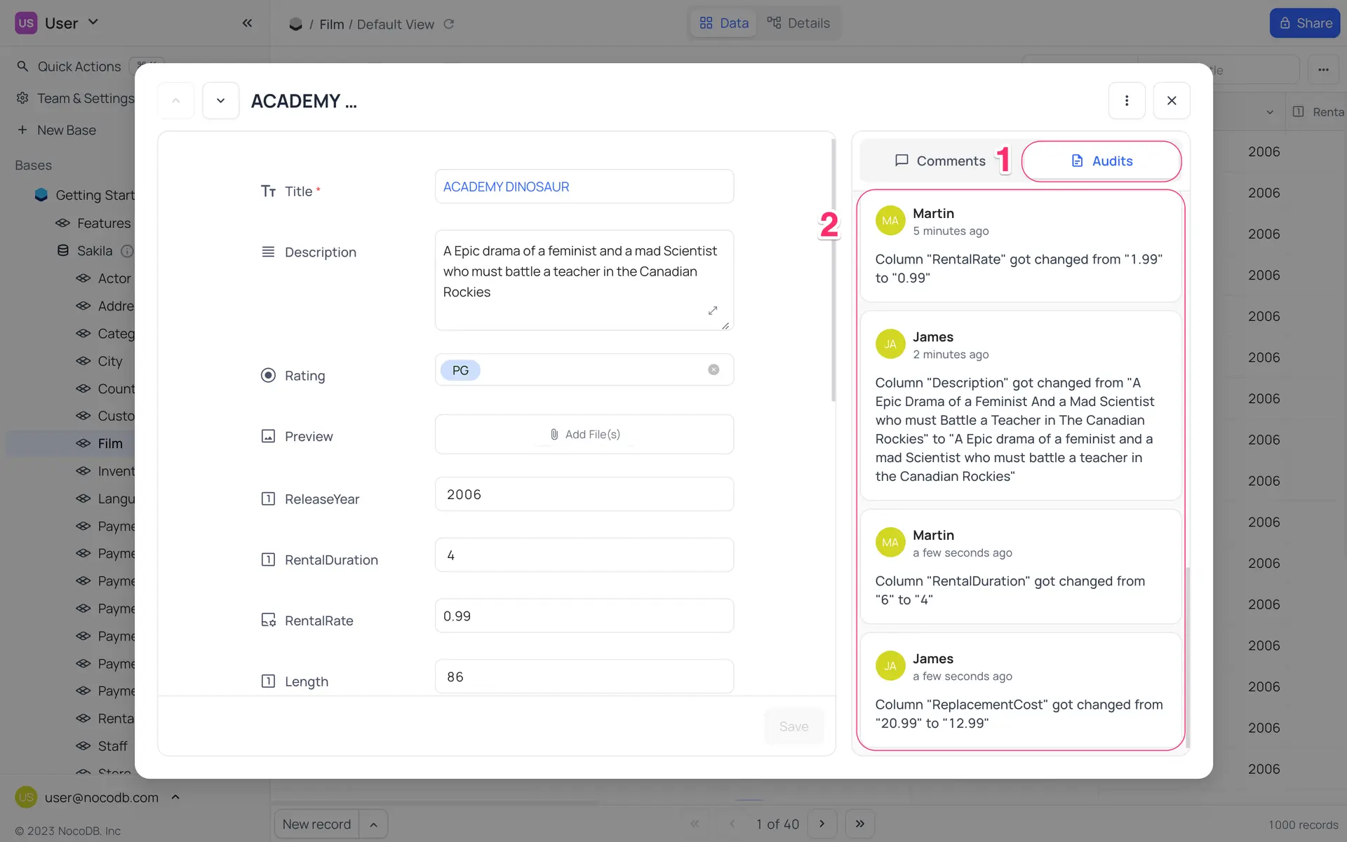Image resolution: width=1347 pixels, height=842 pixels.
Task: Click Add File(s) in Preview field
Action: [x=584, y=434]
